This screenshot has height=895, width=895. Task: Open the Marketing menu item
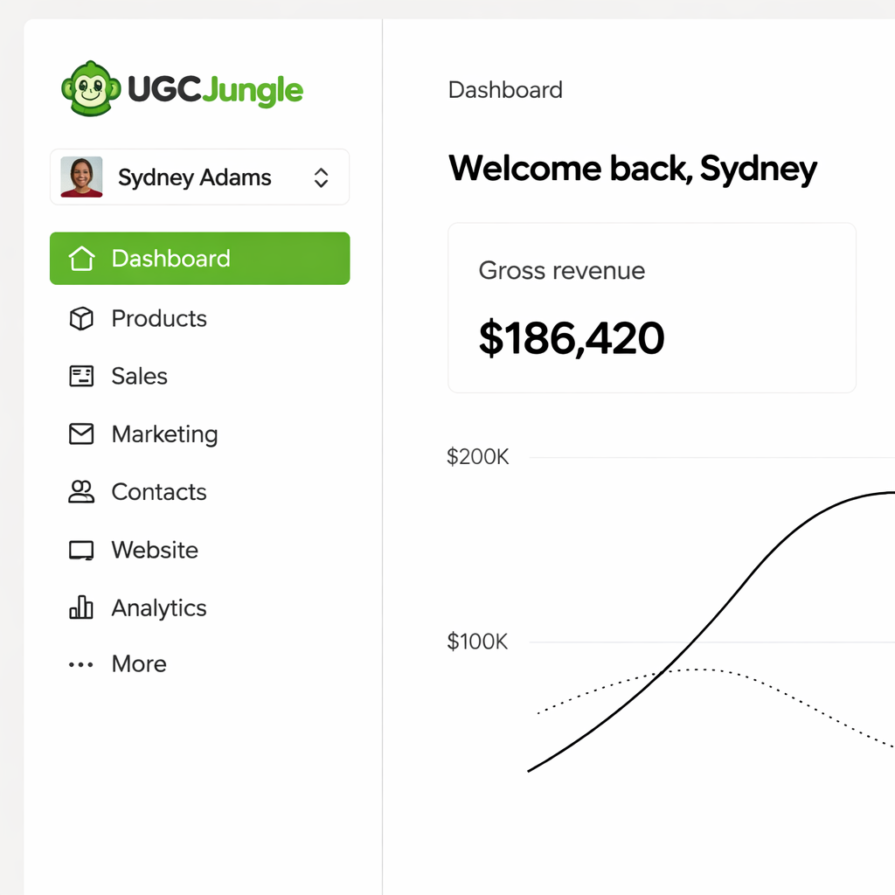164,434
